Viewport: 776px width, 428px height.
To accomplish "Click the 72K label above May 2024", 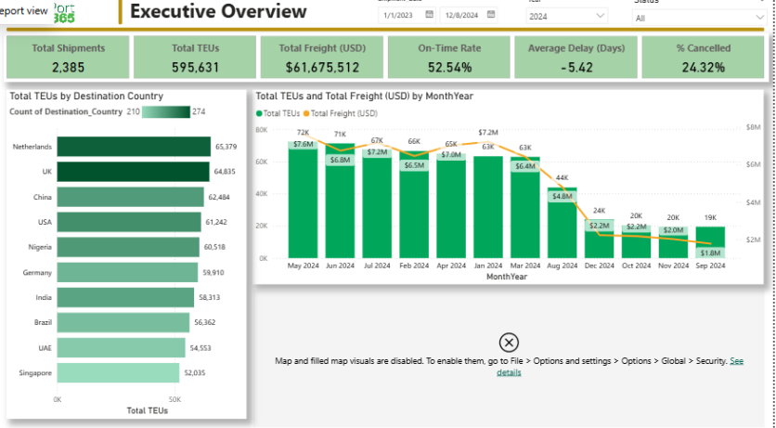I will (x=303, y=132).
